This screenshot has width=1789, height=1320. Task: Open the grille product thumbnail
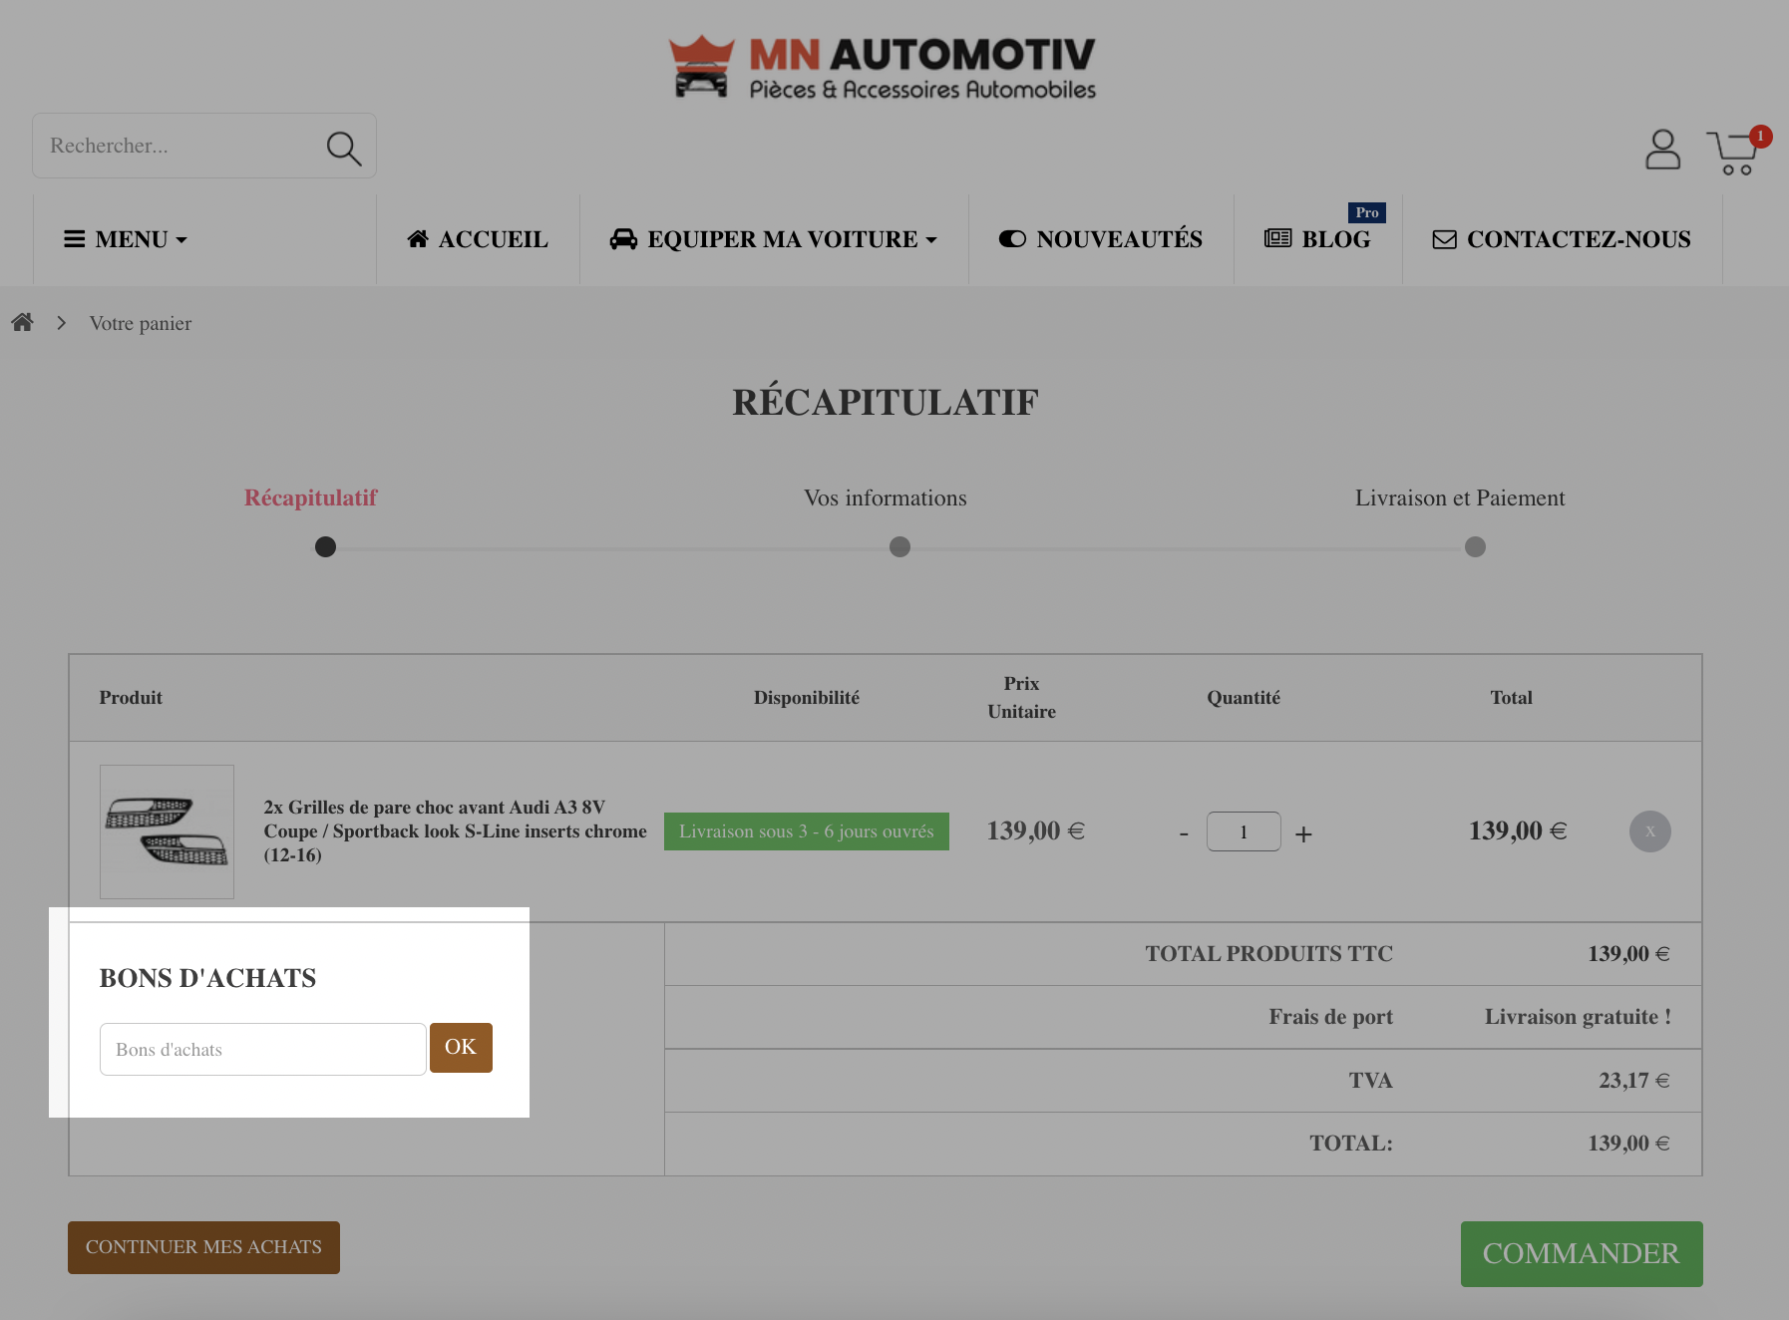click(x=167, y=831)
